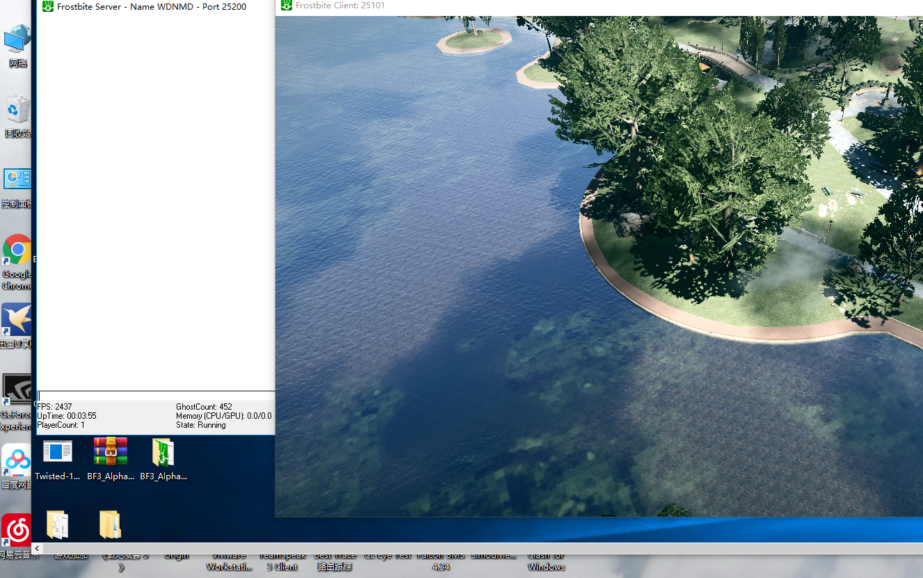Click the 'Frostbite Client: 25101' title text
Image resolution: width=923 pixels, height=578 pixels.
340,6
